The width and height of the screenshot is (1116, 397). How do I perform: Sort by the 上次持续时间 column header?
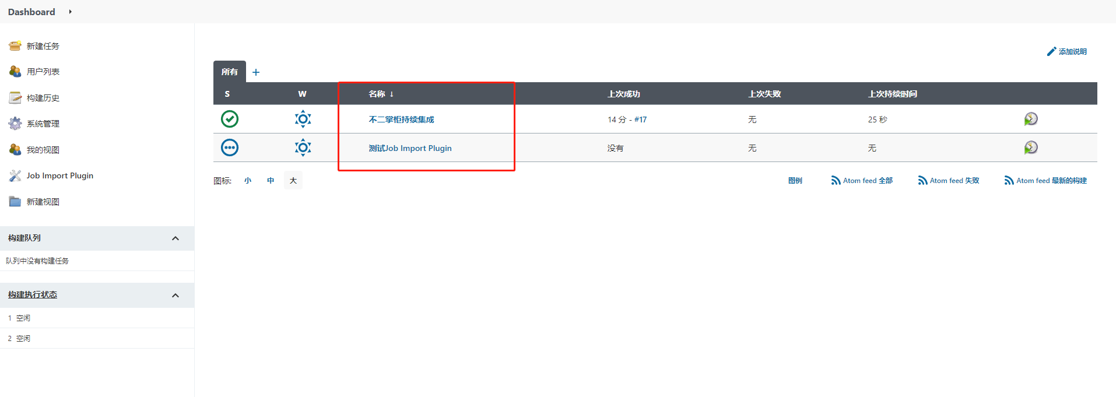coord(892,94)
